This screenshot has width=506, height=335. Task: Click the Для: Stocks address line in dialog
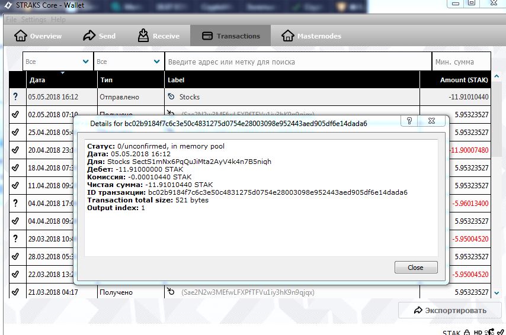(x=179, y=162)
